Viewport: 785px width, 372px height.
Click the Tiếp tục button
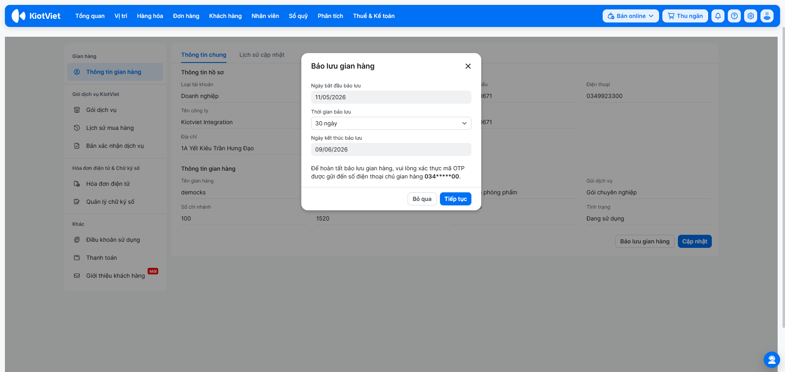(x=455, y=199)
